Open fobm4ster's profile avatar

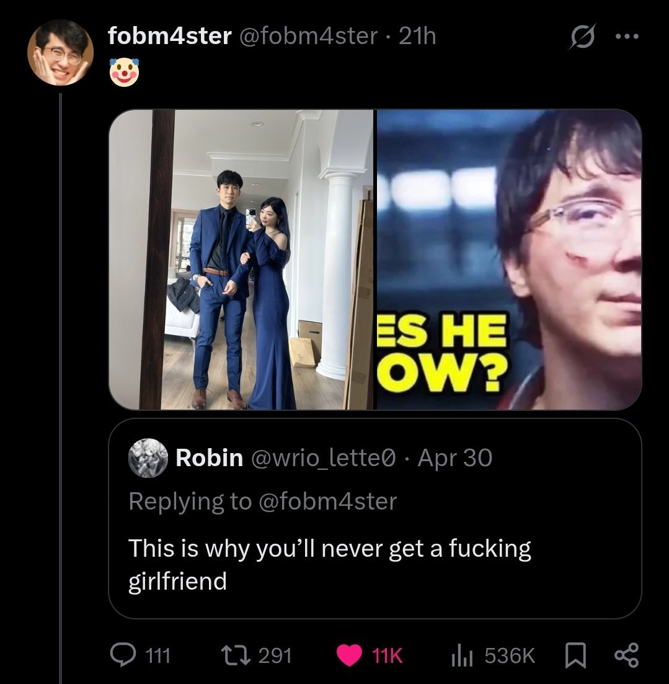pyautogui.click(x=61, y=52)
